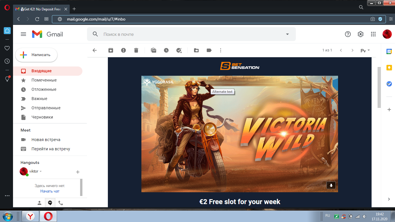Open the Windows Start menu
395x222 pixels.
[8, 216]
